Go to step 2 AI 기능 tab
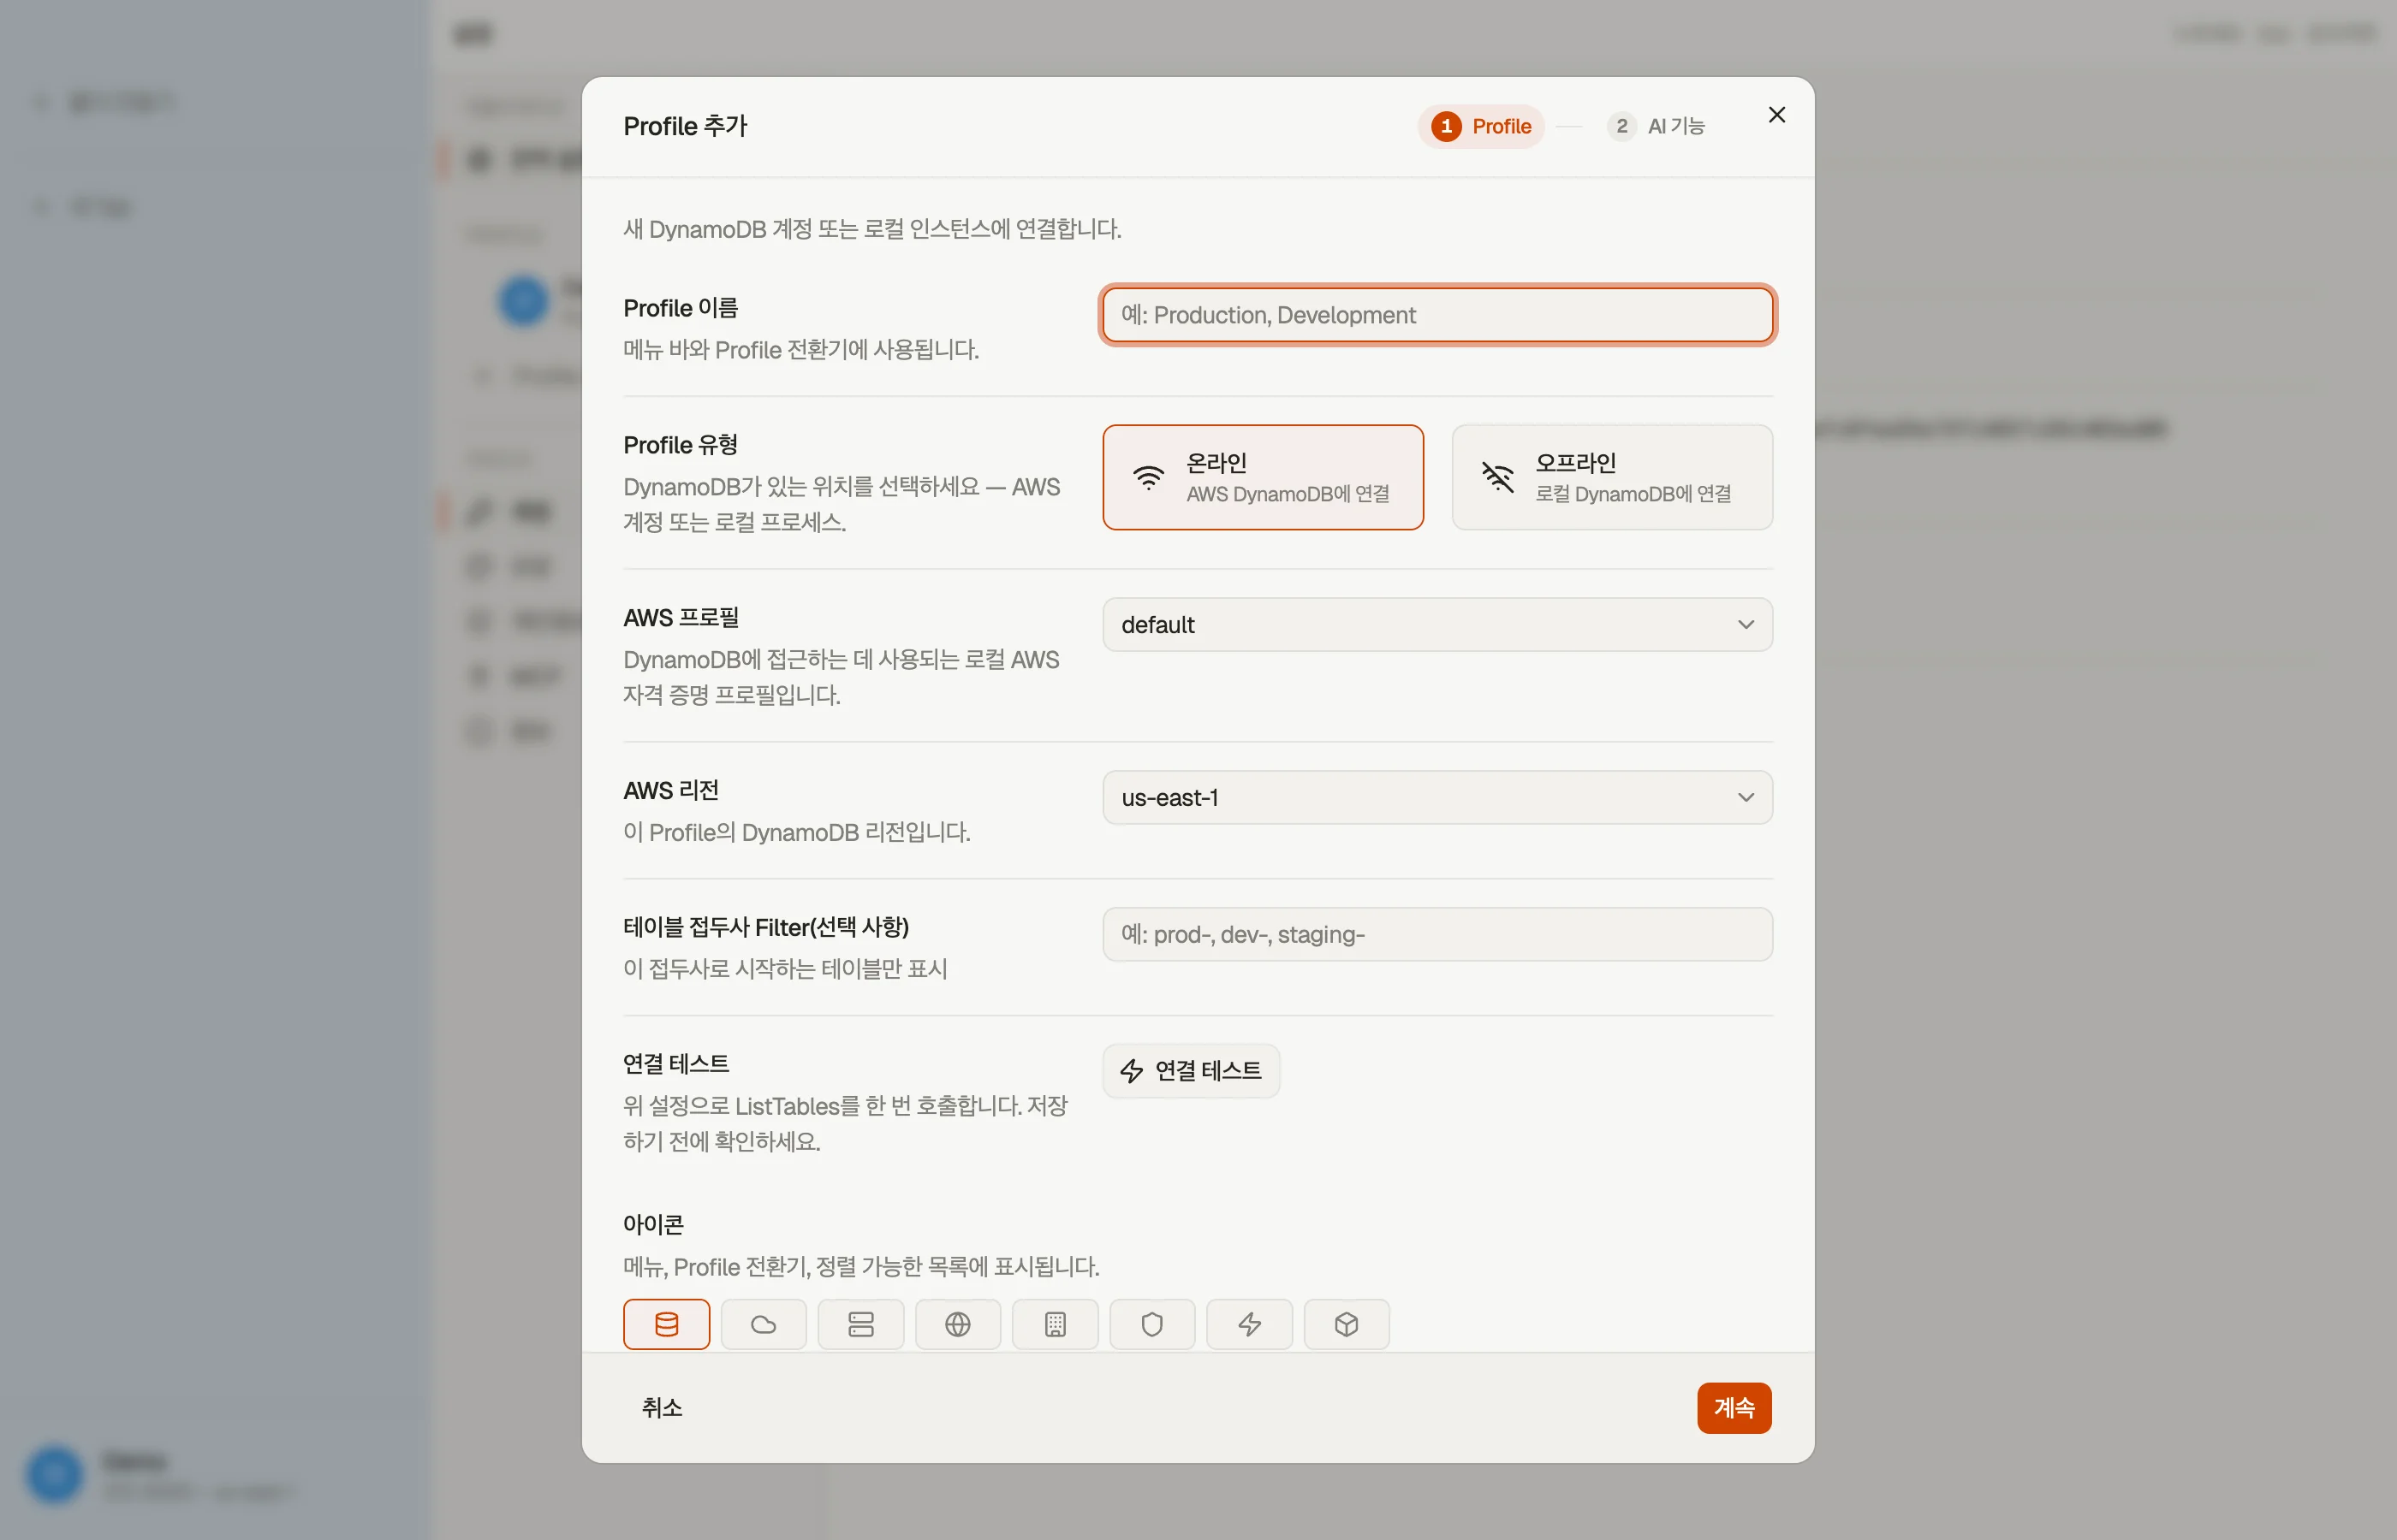The height and width of the screenshot is (1540, 2397). tap(1656, 126)
